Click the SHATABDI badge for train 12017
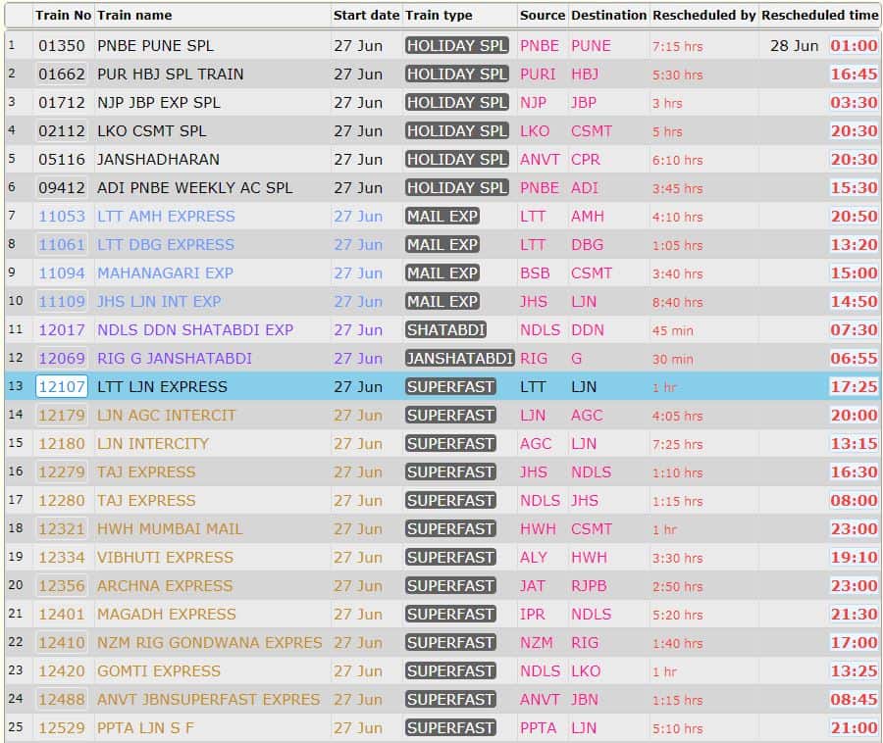883x743 pixels. click(445, 329)
